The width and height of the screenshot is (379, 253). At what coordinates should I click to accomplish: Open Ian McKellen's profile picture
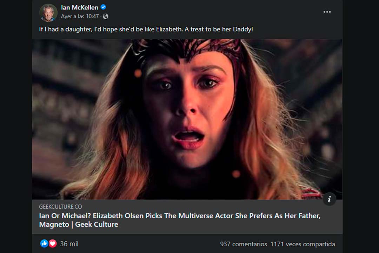coord(48,12)
